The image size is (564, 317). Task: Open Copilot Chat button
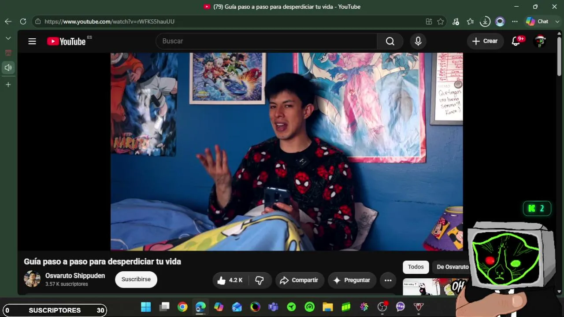click(x=537, y=22)
